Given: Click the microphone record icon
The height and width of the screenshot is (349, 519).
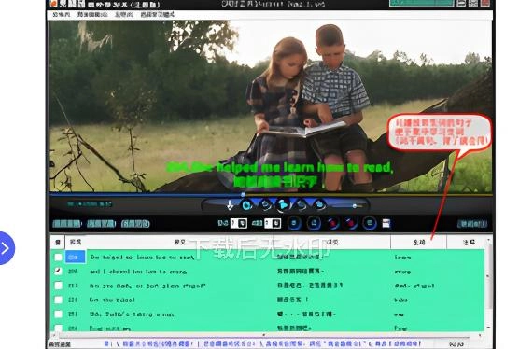Looking at the screenshot, I should [x=230, y=205].
